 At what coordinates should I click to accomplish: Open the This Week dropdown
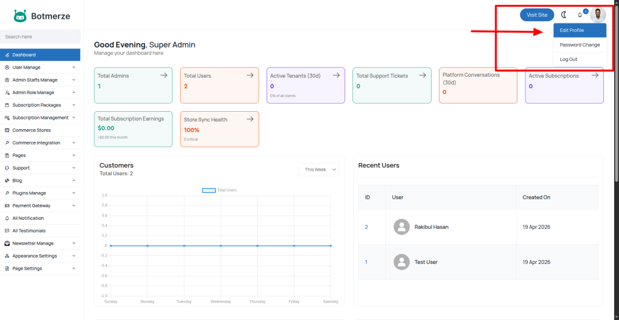(319, 170)
